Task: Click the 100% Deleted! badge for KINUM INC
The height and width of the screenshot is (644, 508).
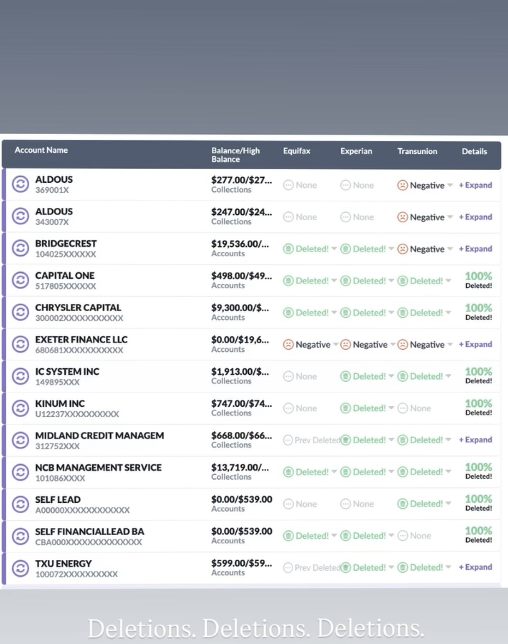Action: (478, 407)
